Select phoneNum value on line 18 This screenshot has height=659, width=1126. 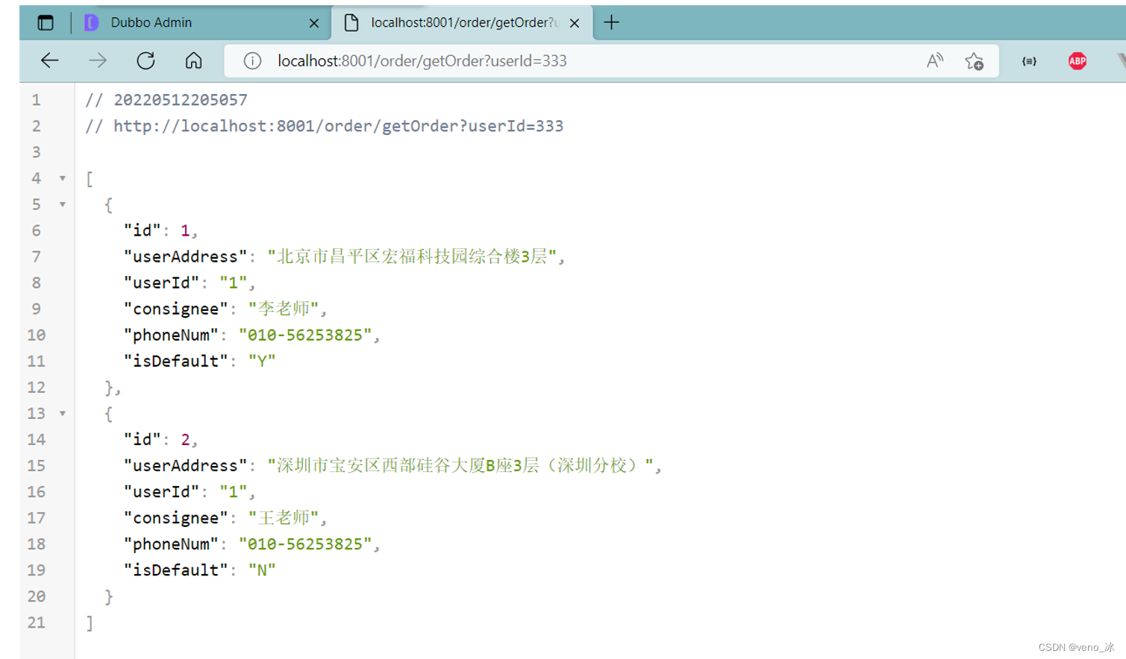(305, 543)
